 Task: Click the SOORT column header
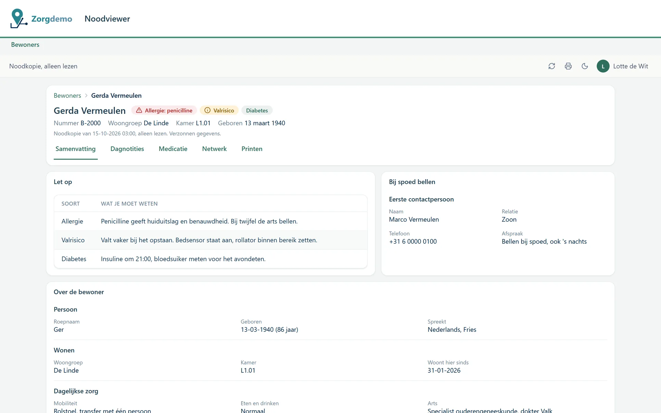click(x=71, y=204)
